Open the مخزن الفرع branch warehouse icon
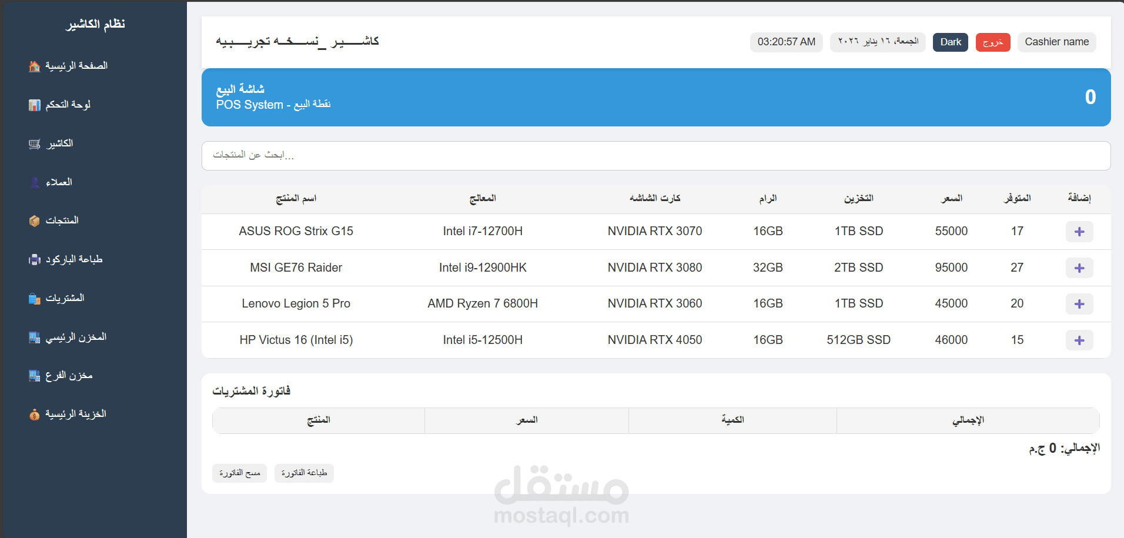This screenshot has height=538, width=1124. [x=34, y=375]
